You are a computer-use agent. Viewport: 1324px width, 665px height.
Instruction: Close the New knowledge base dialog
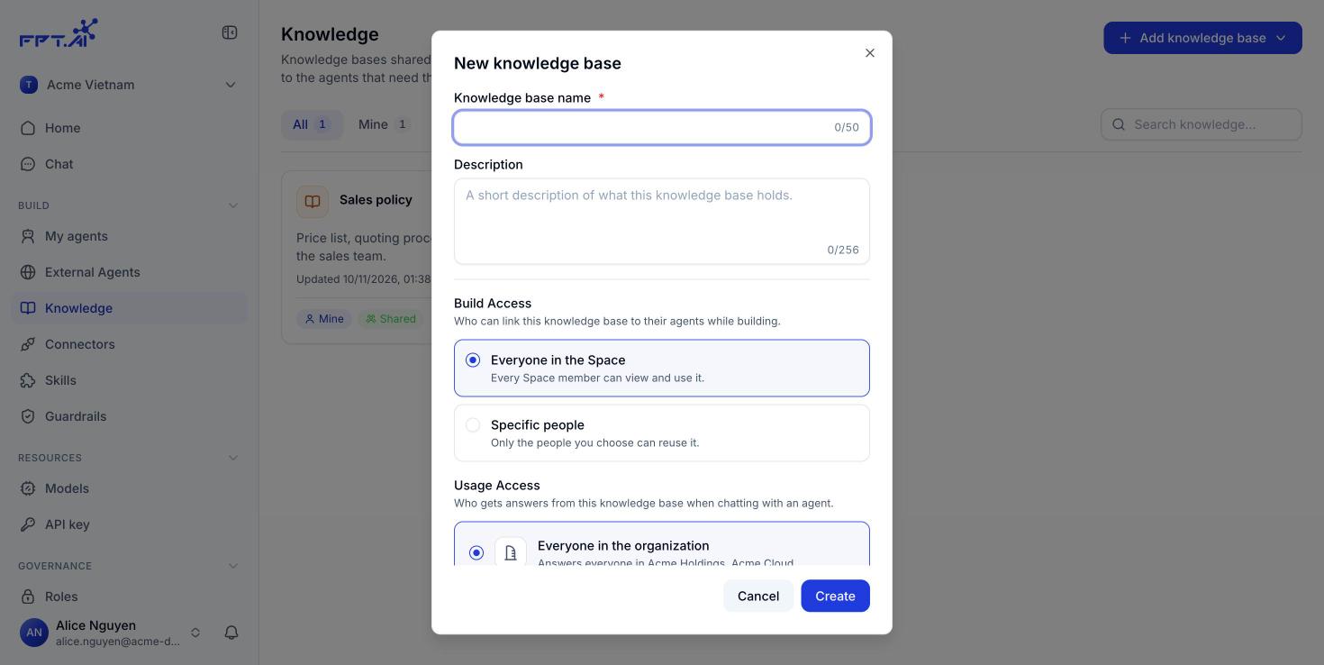tap(870, 53)
